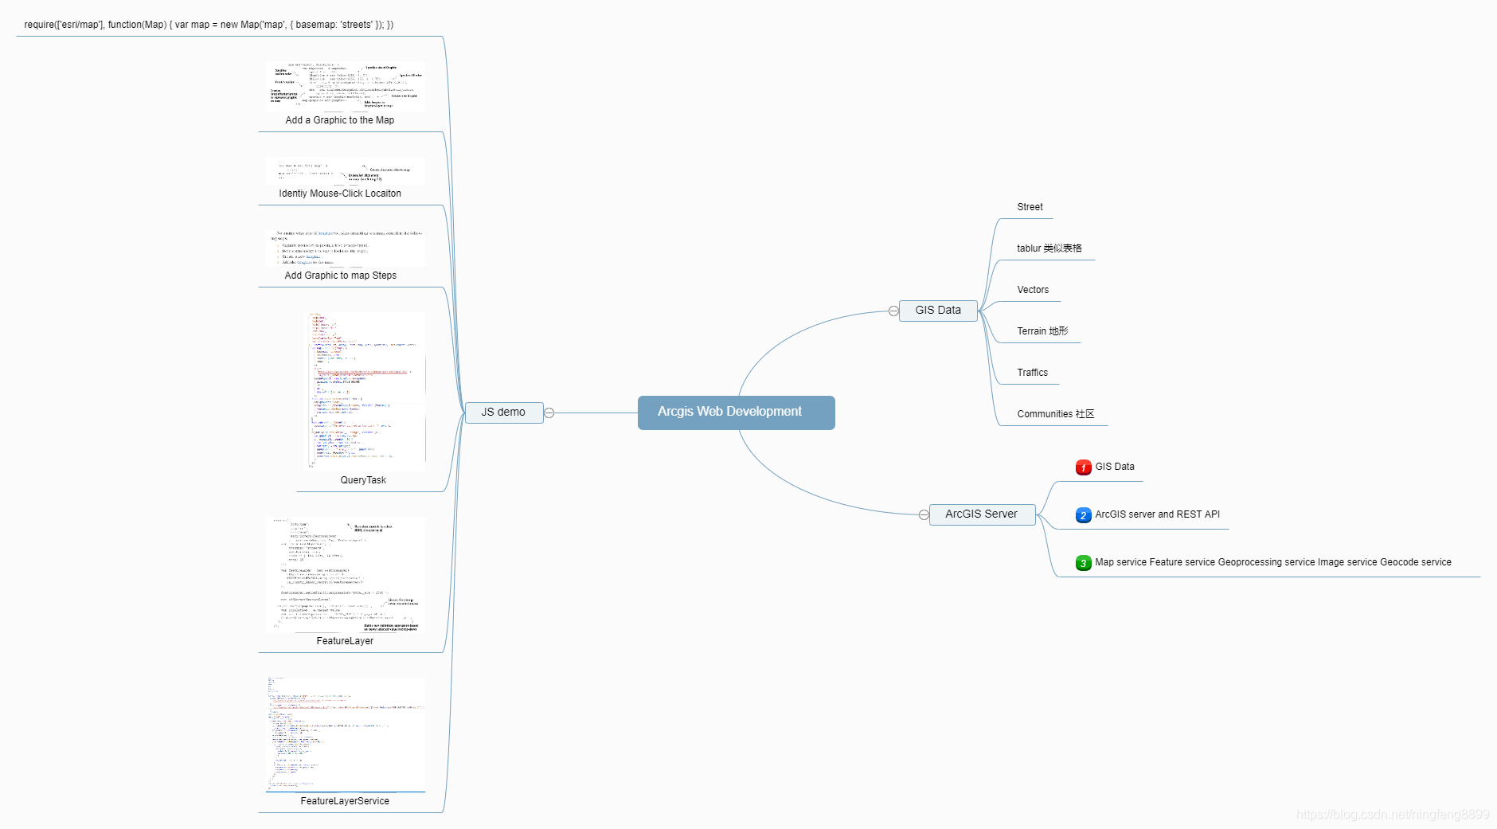1497x829 pixels.
Task: Collapse the ArcGIS Server branch
Action: tap(924, 514)
